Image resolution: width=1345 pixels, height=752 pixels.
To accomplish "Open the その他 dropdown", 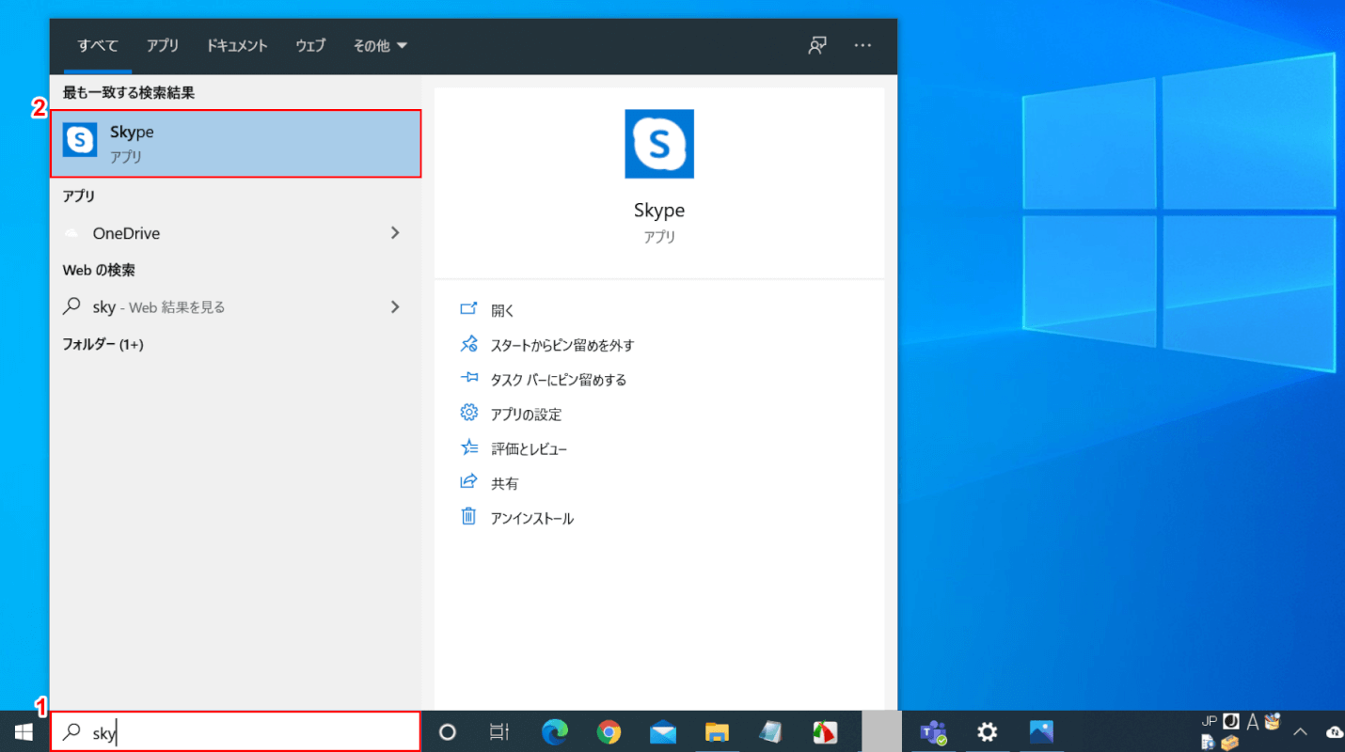I will (x=380, y=45).
